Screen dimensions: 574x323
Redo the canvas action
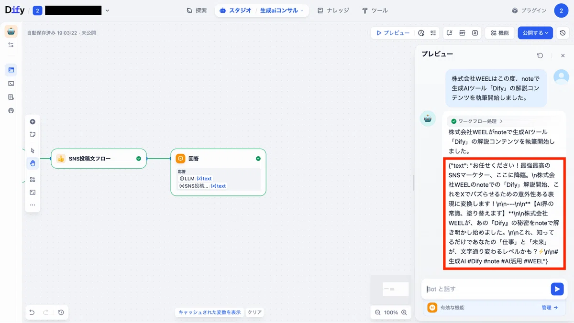click(x=46, y=312)
